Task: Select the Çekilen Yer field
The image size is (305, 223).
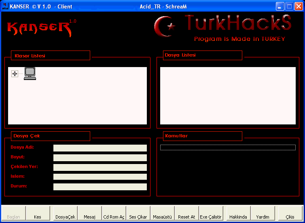Action: [100, 168]
